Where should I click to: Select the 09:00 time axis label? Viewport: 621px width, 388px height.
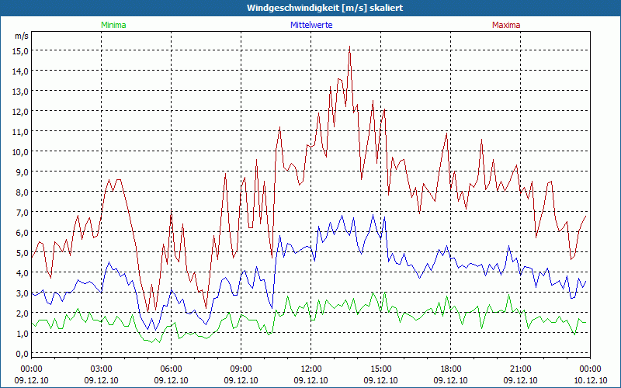(x=241, y=369)
